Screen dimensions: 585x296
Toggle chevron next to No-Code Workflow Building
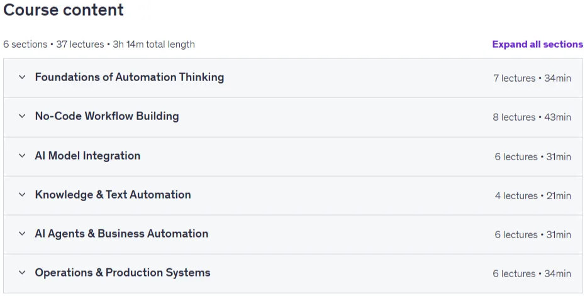pyautogui.click(x=22, y=116)
